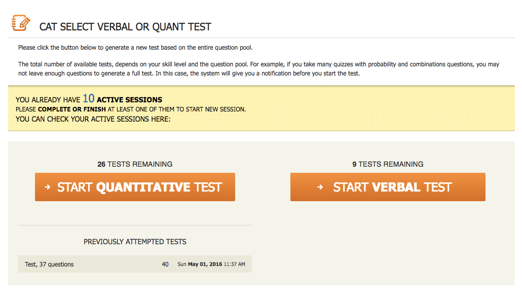Viewport: 522px width, 303px height.
Task: Click the bold 'ACTIVE SESSIONS' text
Action: pyautogui.click(x=129, y=100)
